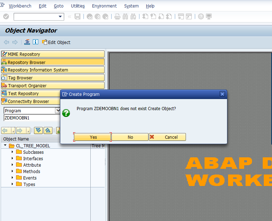272x221 pixels.
Task: Click the First Page icon
Action: click(145, 16)
